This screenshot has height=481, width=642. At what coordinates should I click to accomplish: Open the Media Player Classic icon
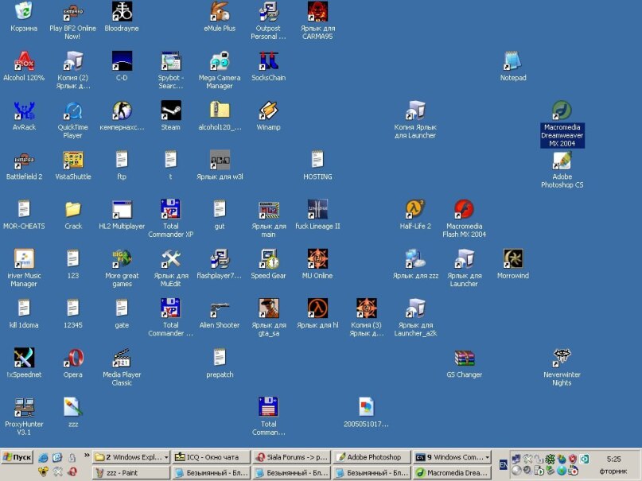(x=122, y=358)
